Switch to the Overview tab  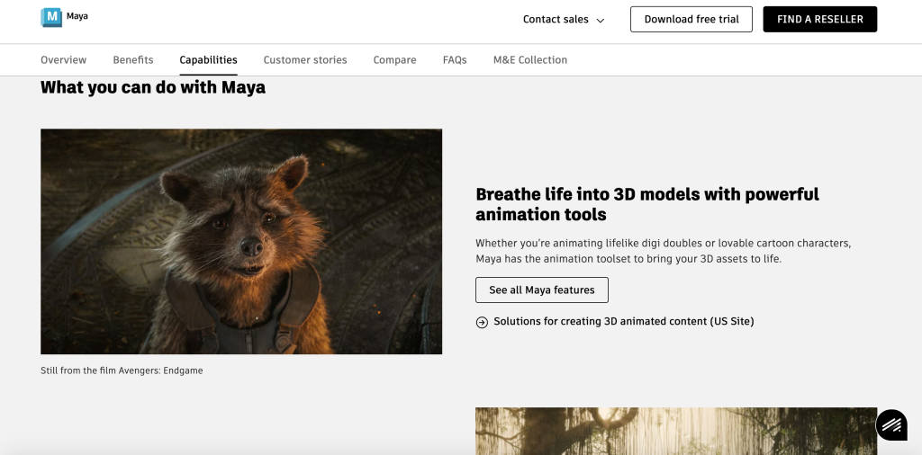point(63,60)
